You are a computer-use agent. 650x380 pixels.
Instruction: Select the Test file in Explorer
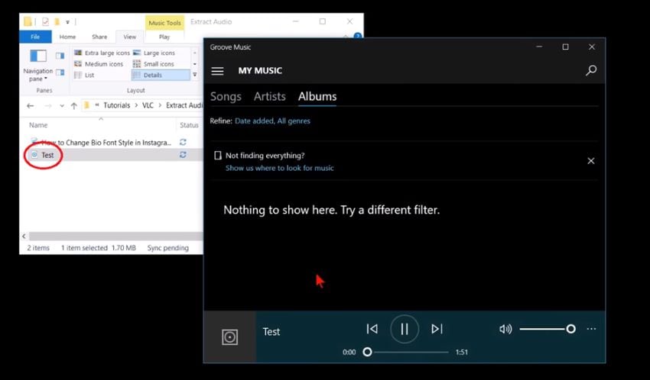[x=47, y=155]
